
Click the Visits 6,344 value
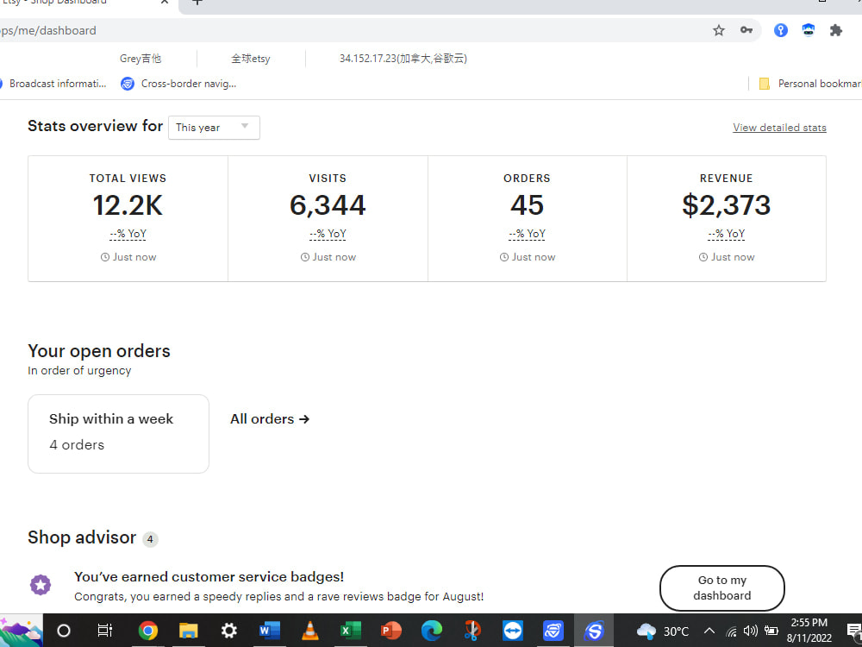tap(327, 205)
